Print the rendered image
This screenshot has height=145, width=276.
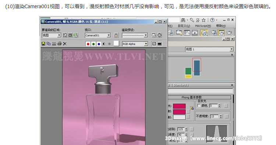click(60, 44)
